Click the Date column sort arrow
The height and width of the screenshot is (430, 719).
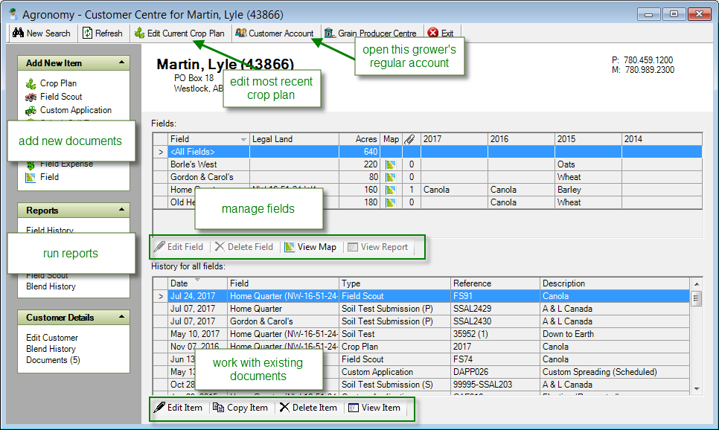pyautogui.click(x=198, y=280)
